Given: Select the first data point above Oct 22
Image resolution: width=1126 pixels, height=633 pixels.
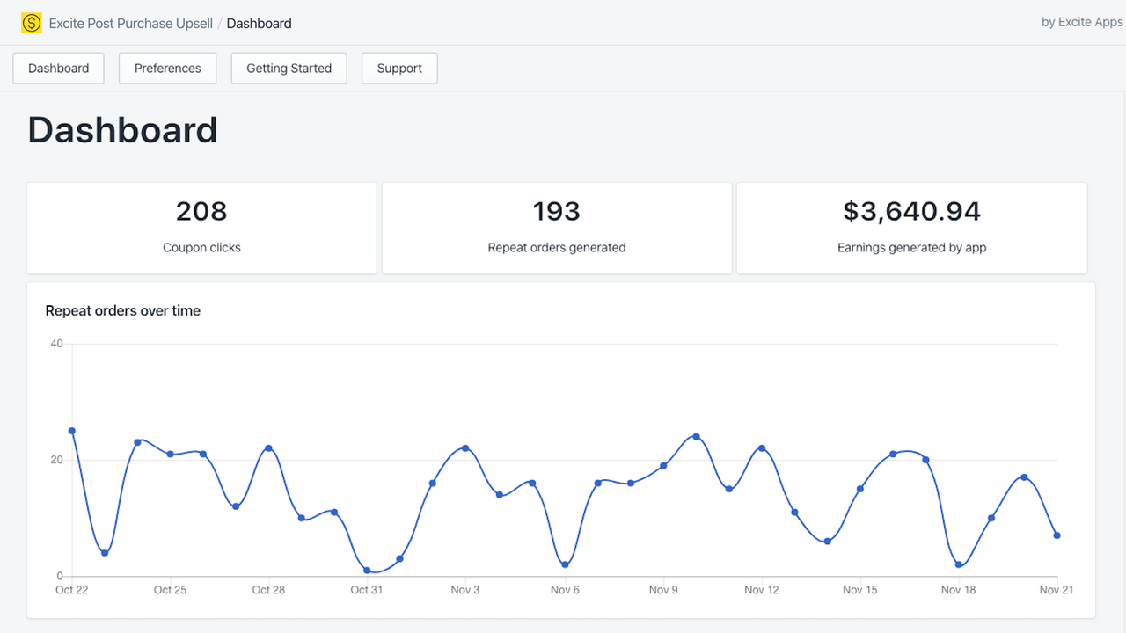Looking at the screenshot, I should tap(72, 432).
